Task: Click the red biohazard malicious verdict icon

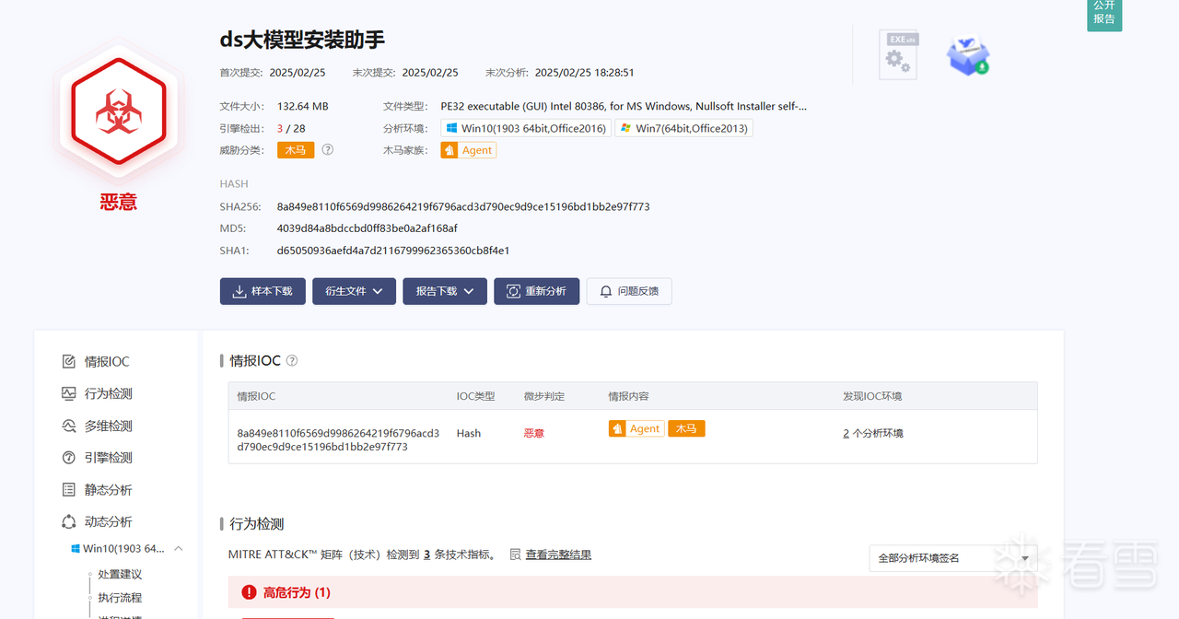Action: 118,111
